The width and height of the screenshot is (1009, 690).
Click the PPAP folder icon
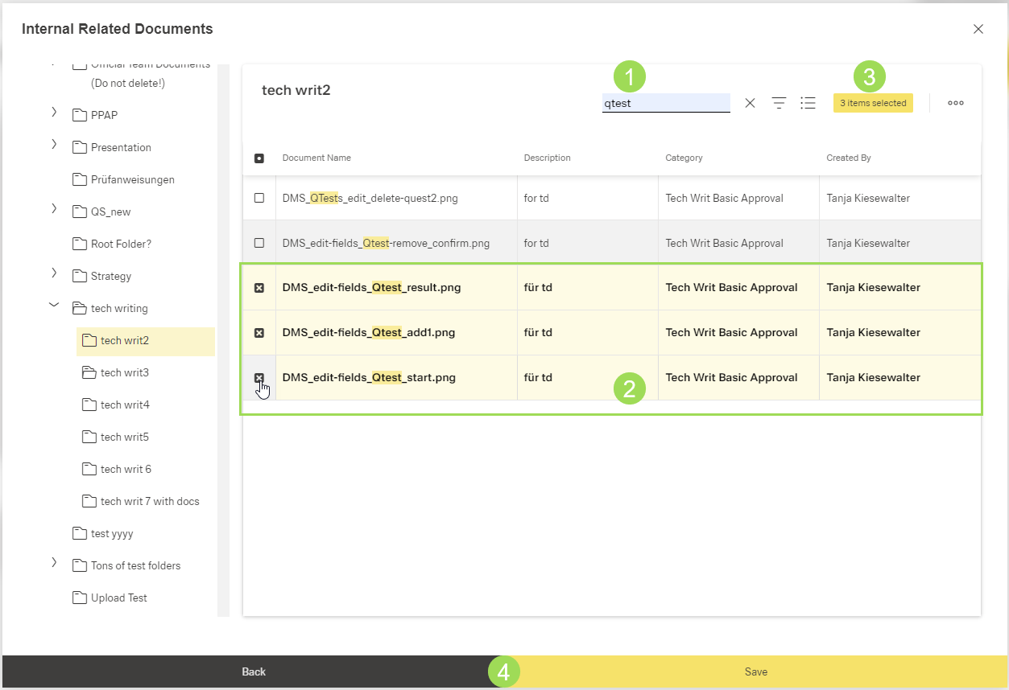[x=79, y=115]
